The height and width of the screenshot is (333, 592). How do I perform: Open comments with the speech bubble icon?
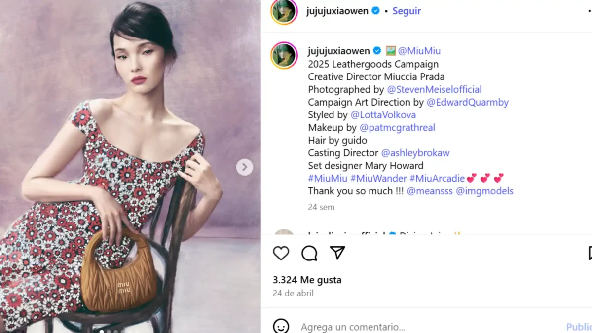(x=309, y=253)
